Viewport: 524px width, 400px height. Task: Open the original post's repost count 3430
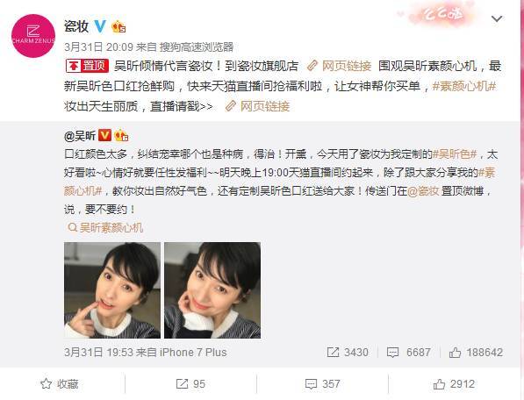[x=348, y=353]
